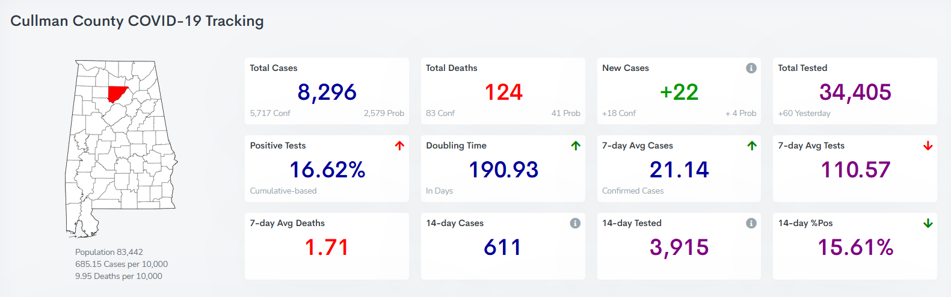Click the 5,717 Conf label under Total Cases
This screenshot has width=951, height=297.
tap(270, 113)
